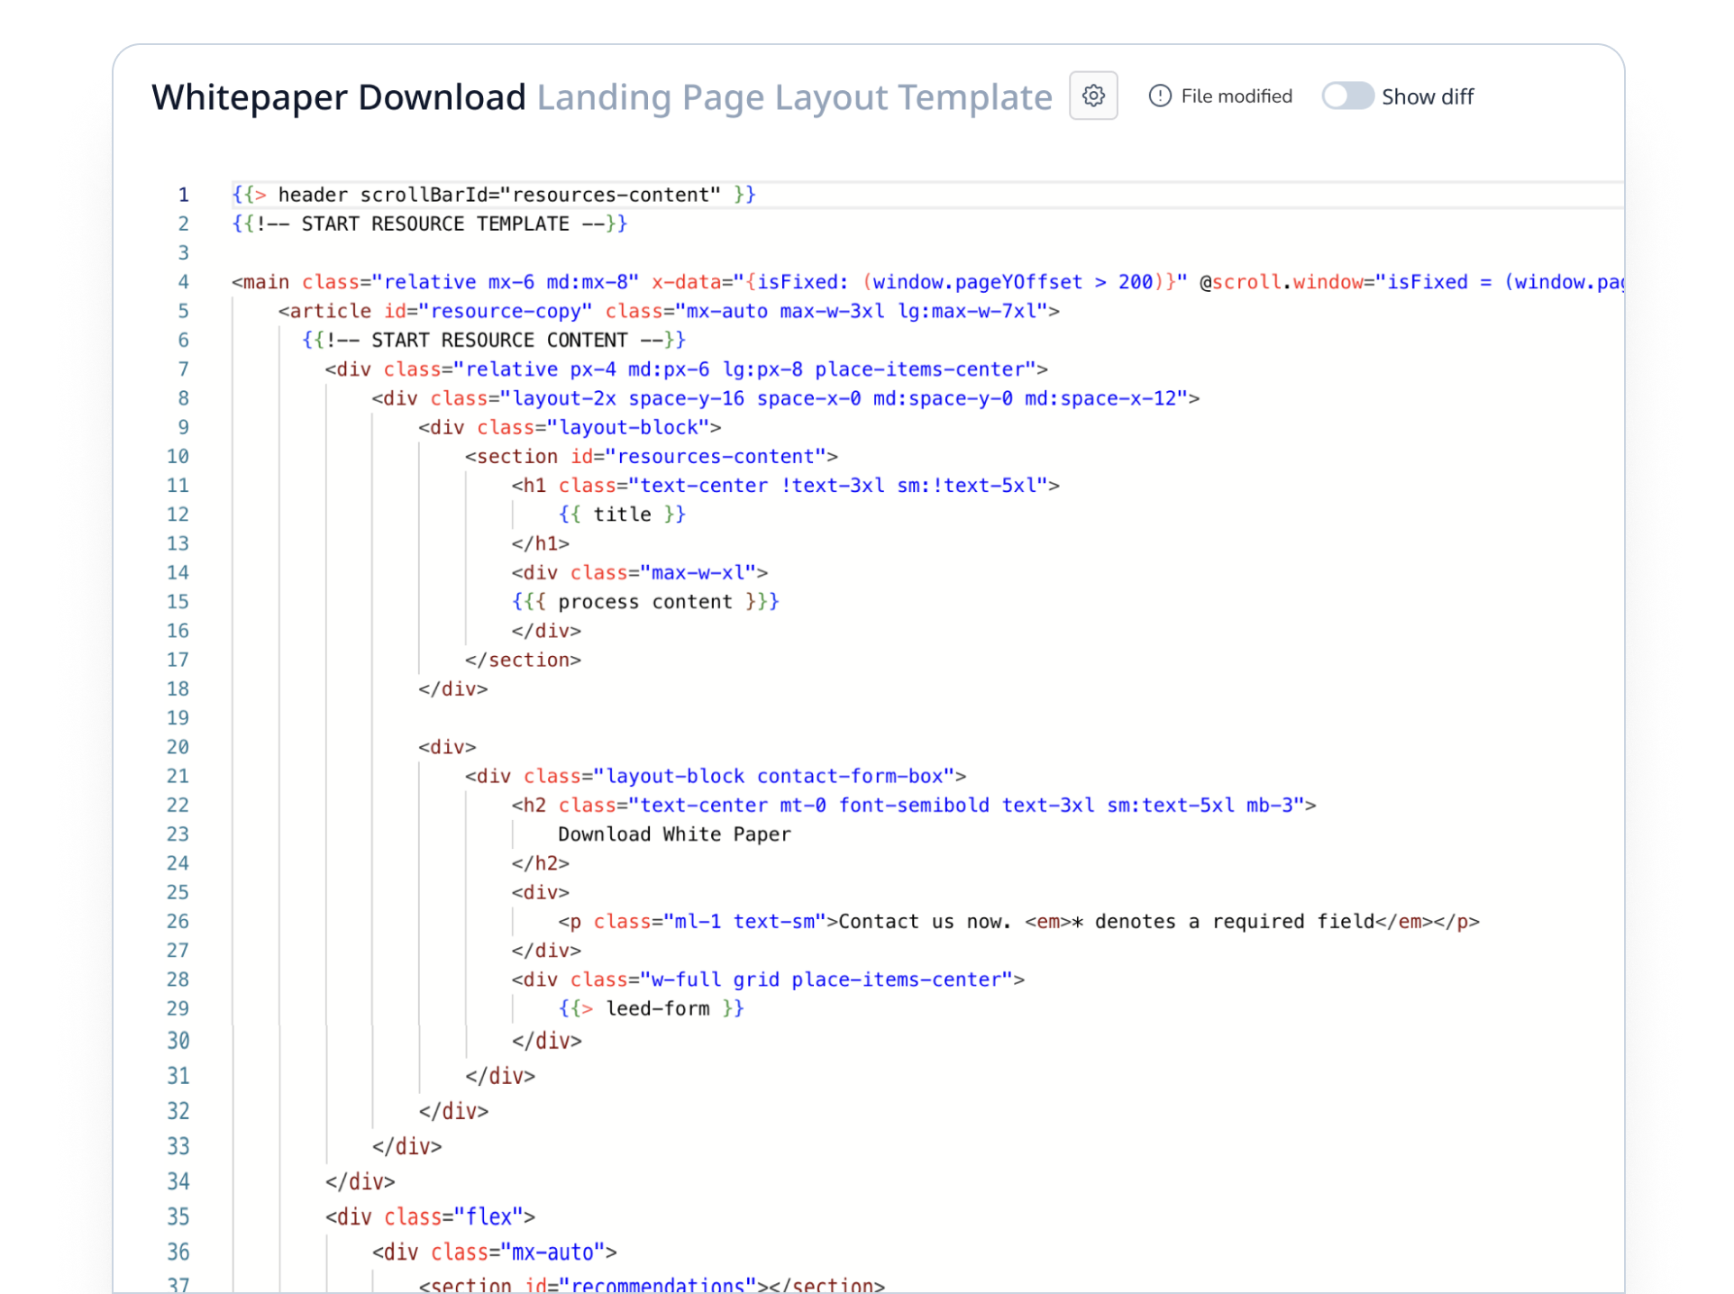Viewport: 1734px width, 1294px height.
Task: Click the "File modified" status text
Action: click(x=1236, y=96)
